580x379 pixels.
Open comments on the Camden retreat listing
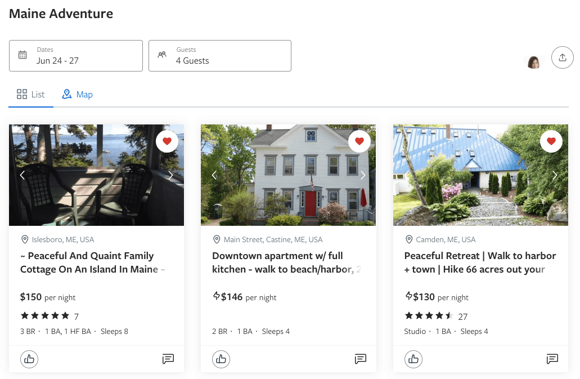point(552,359)
